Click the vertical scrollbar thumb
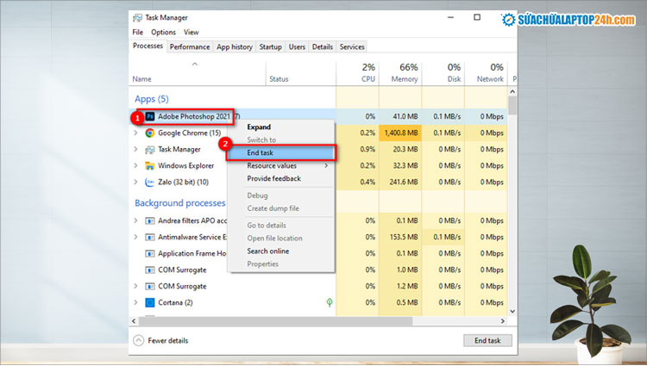Screen dimensions: 647x366 pyautogui.click(x=512, y=105)
